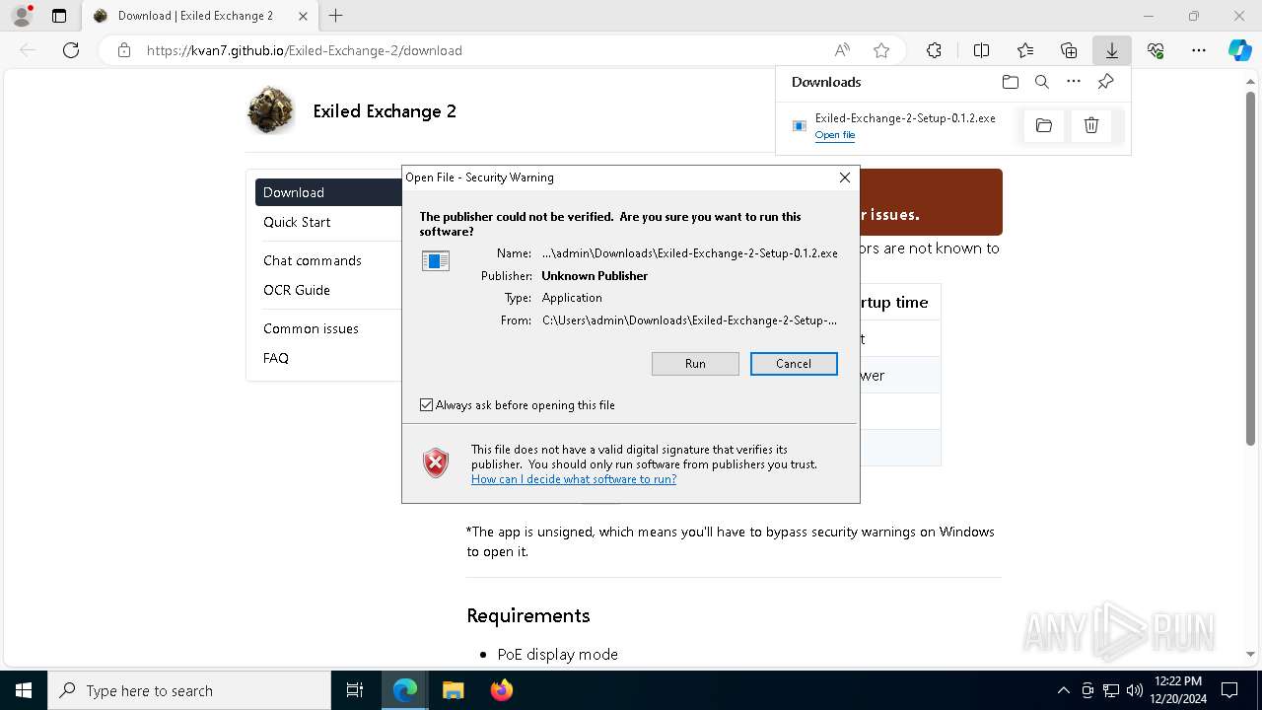The height and width of the screenshot is (710, 1262).
Task: Open Collections icon in toolbar
Action: [x=1069, y=50]
